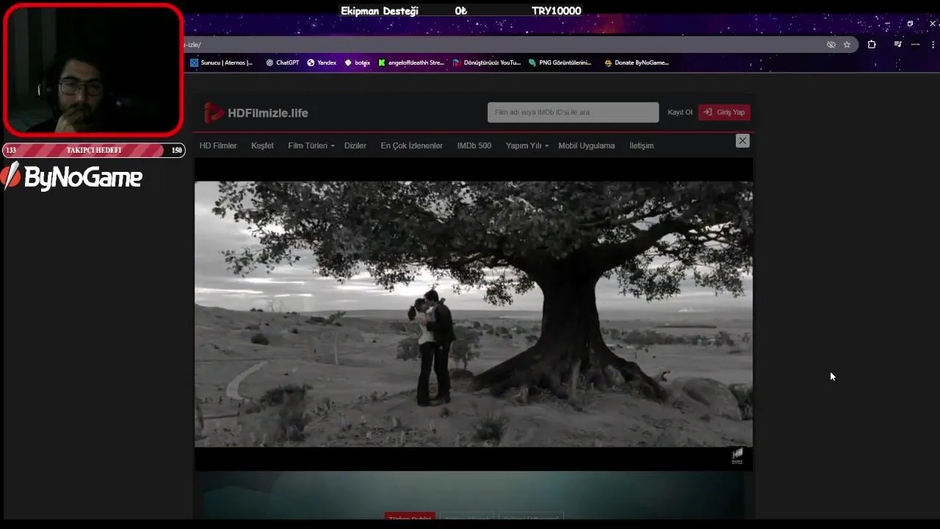Expand the Film Türleri dropdown

coord(311,145)
